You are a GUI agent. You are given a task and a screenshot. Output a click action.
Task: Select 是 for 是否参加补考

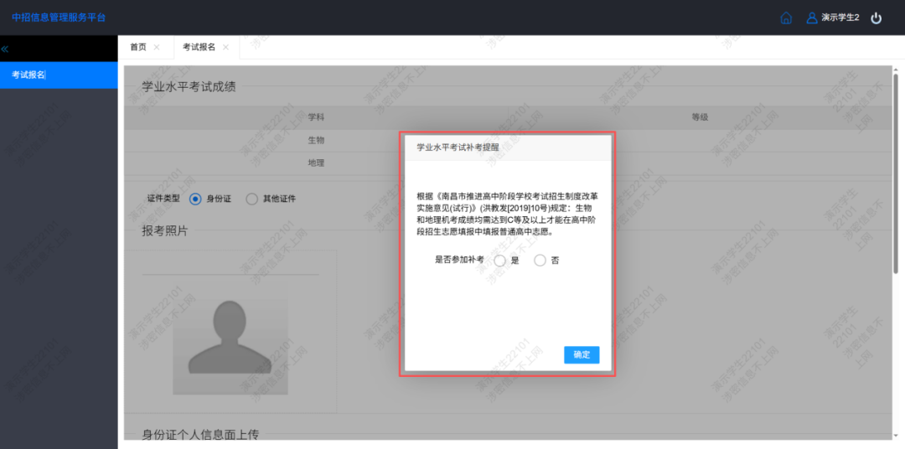click(500, 261)
